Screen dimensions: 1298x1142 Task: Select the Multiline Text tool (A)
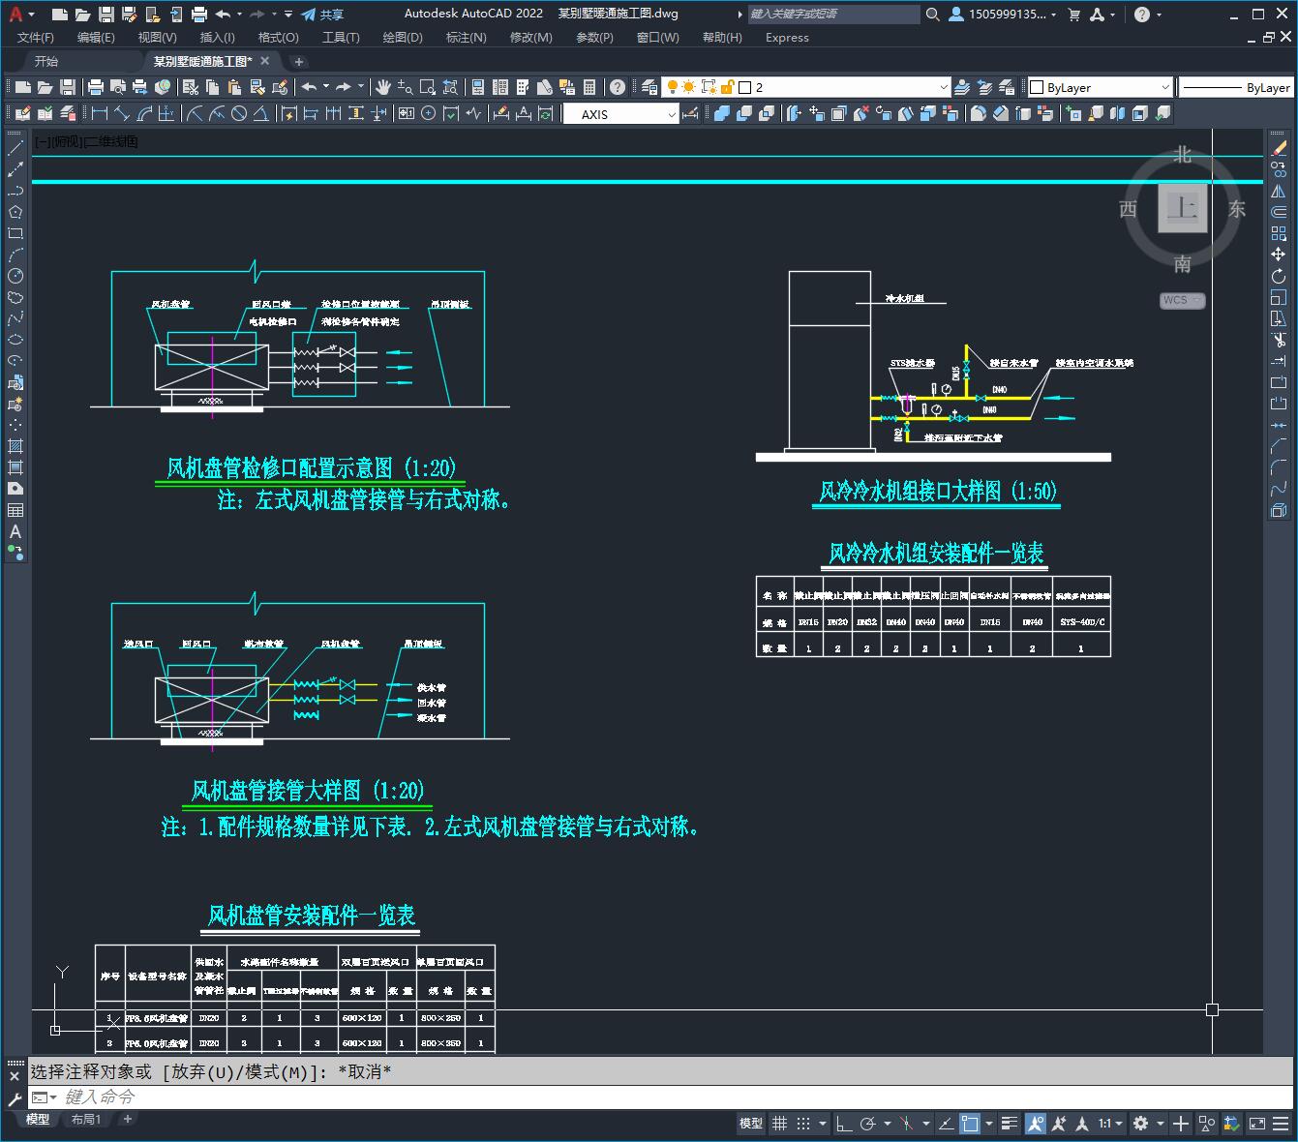(x=15, y=531)
